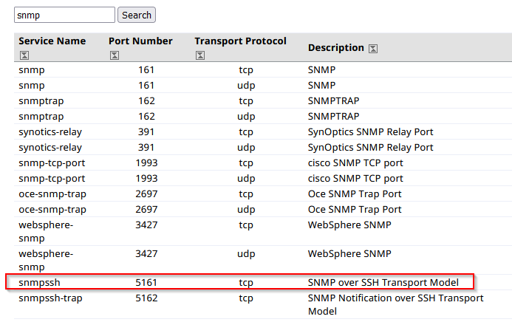Sort by Description column header
Image resolution: width=512 pixels, height=322 pixels.
point(335,48)
